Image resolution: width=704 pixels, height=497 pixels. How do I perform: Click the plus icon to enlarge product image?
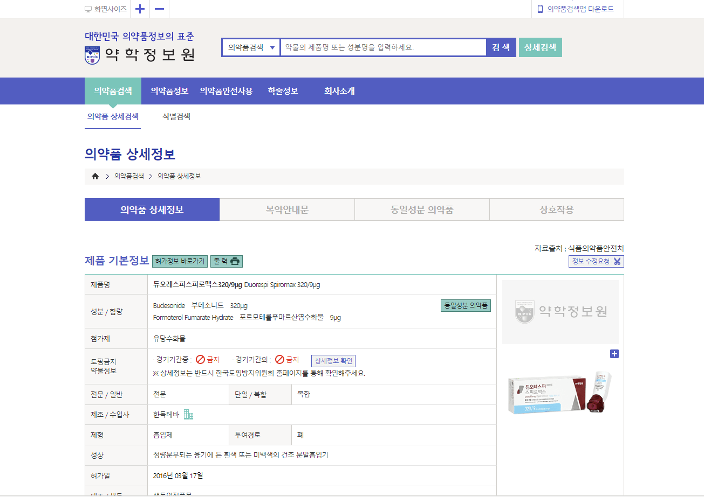pos(614,354)
